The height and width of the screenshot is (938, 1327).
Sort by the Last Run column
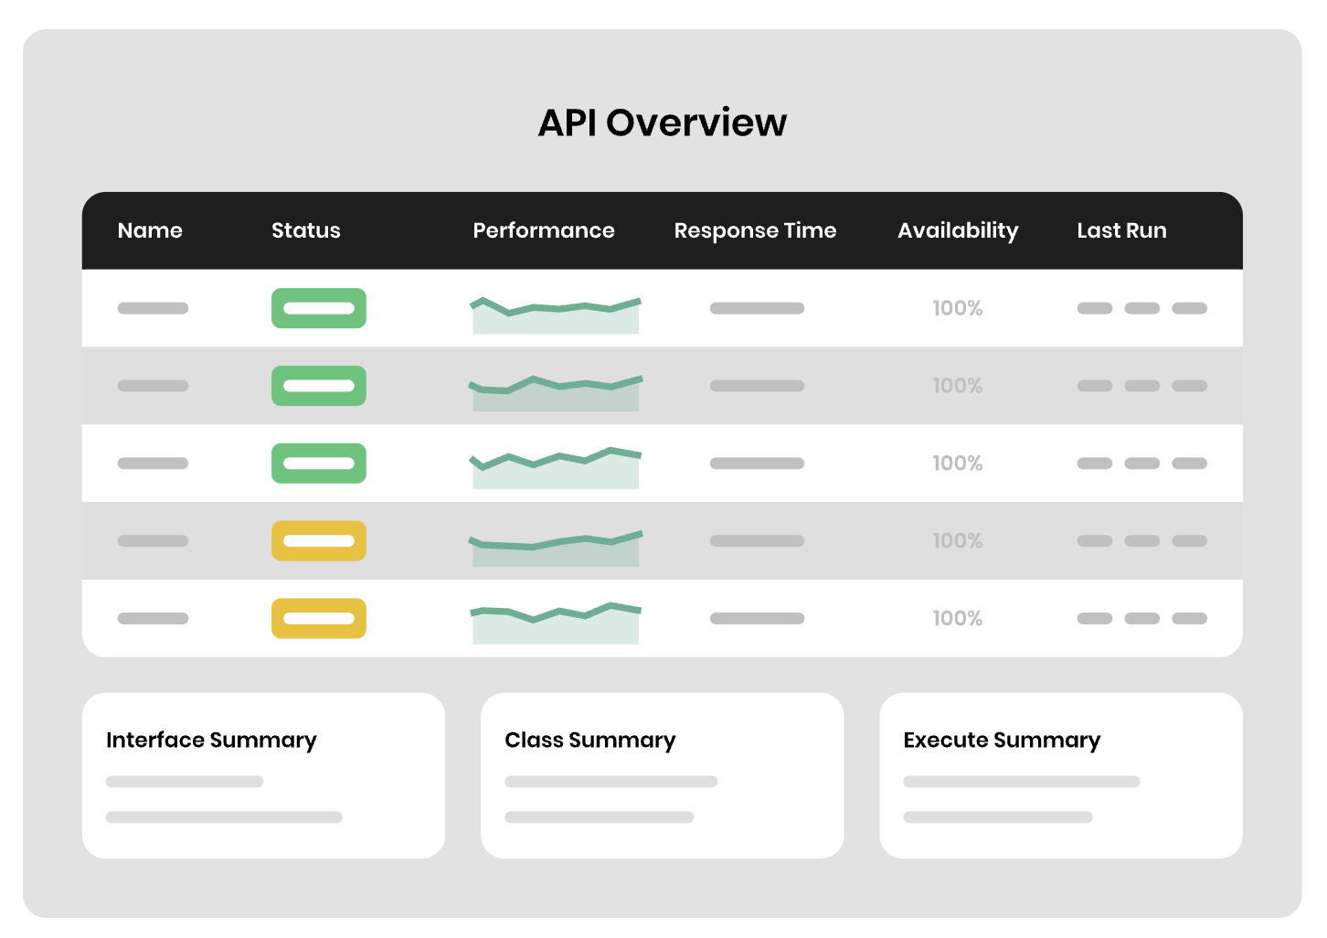1121,230
